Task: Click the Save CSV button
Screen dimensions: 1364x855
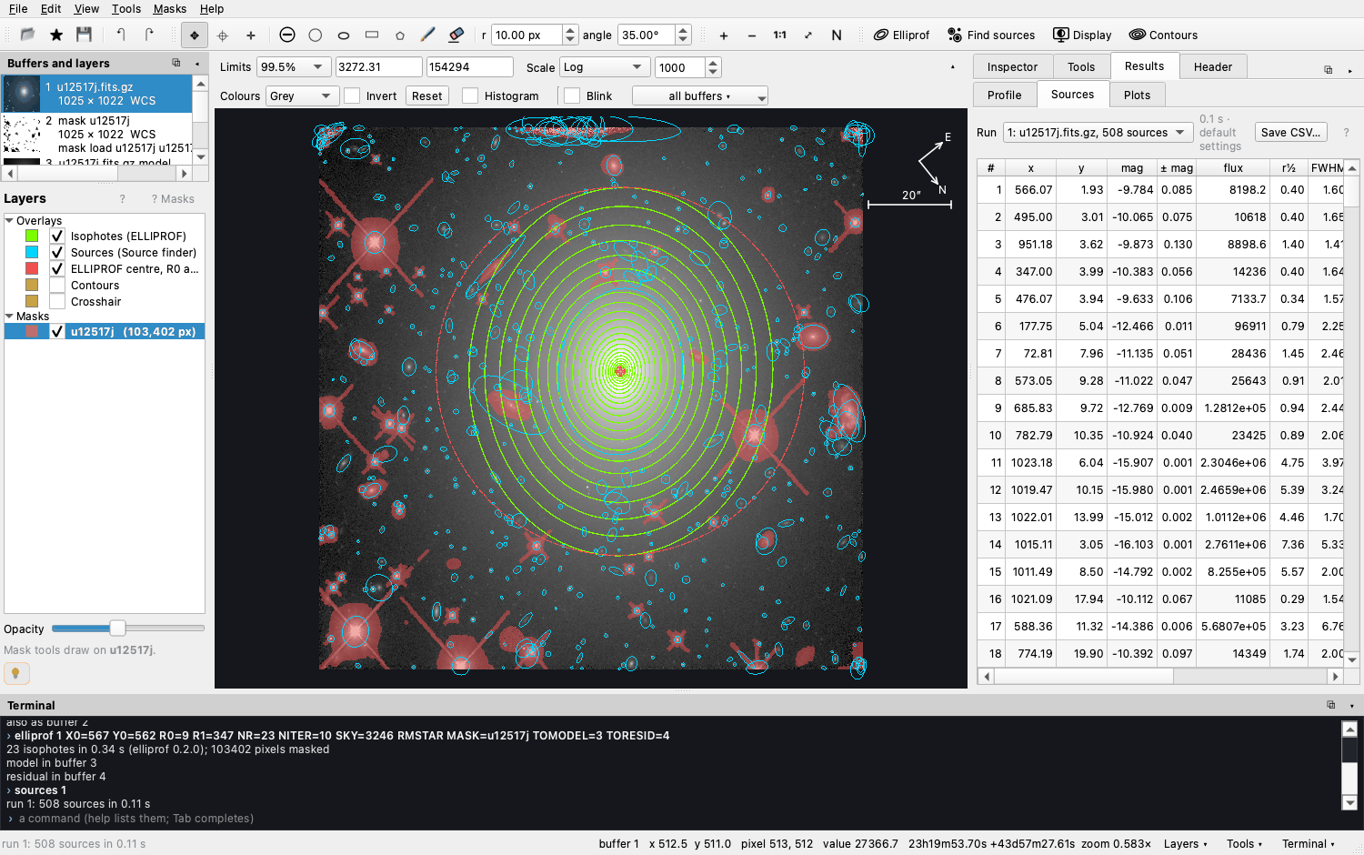Action: (x=1290, y=132)
